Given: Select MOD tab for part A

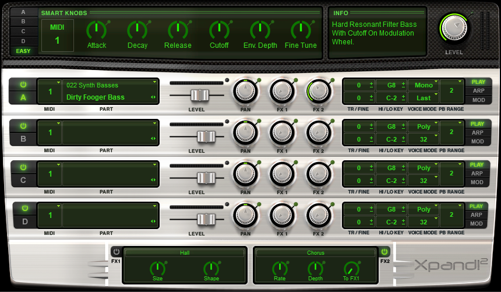Looking at the screenshot, I should point(478,100).
